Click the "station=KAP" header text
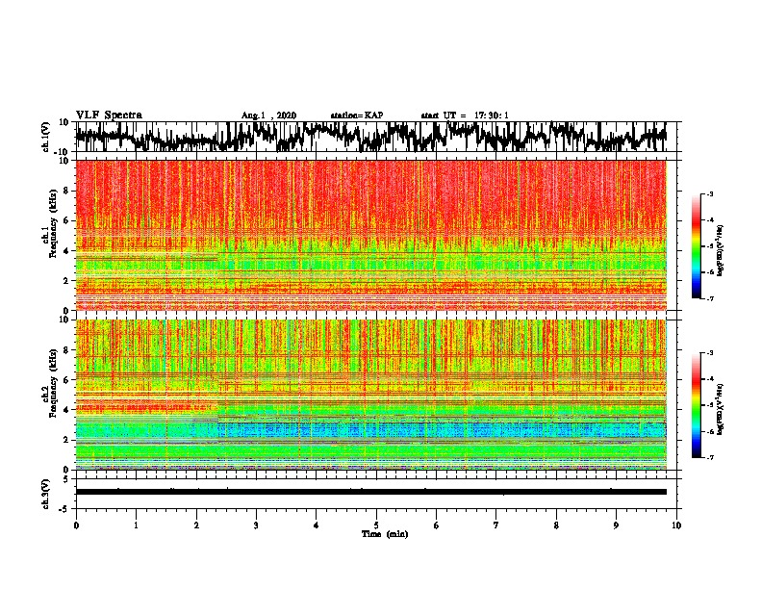 357,115
